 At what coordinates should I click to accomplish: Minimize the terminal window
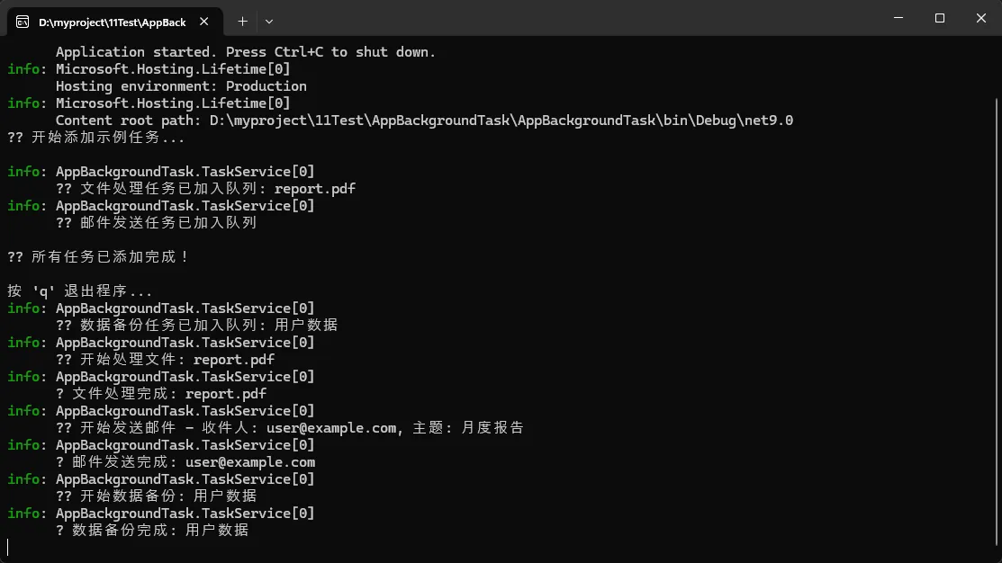pyautogui.click(x=899, y=18)
